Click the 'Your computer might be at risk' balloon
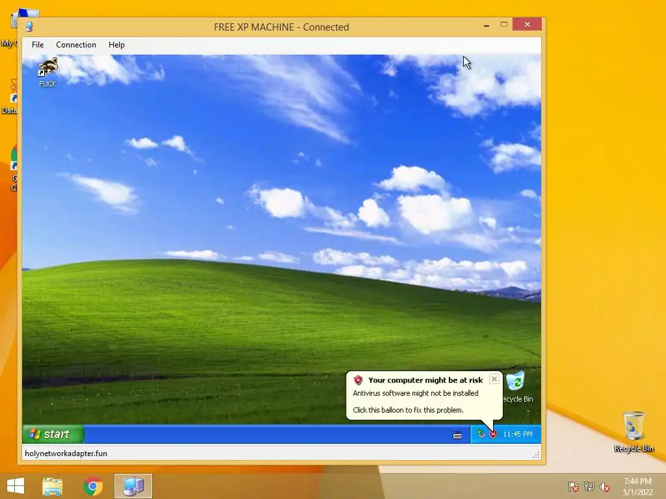666x499 pixels. click(424, 395)
